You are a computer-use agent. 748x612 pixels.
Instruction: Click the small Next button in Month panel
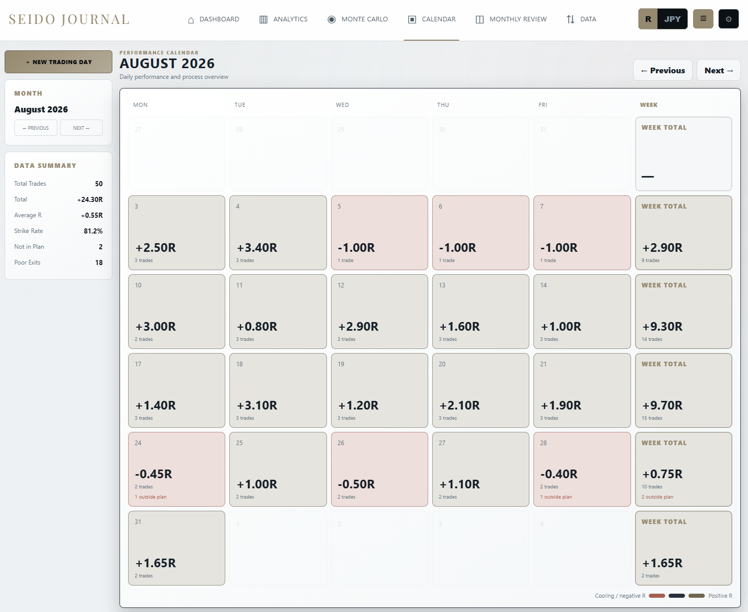point(81,128)
